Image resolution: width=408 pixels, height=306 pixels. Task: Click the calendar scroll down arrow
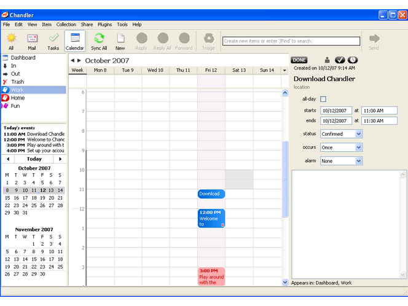click(285, 282)
